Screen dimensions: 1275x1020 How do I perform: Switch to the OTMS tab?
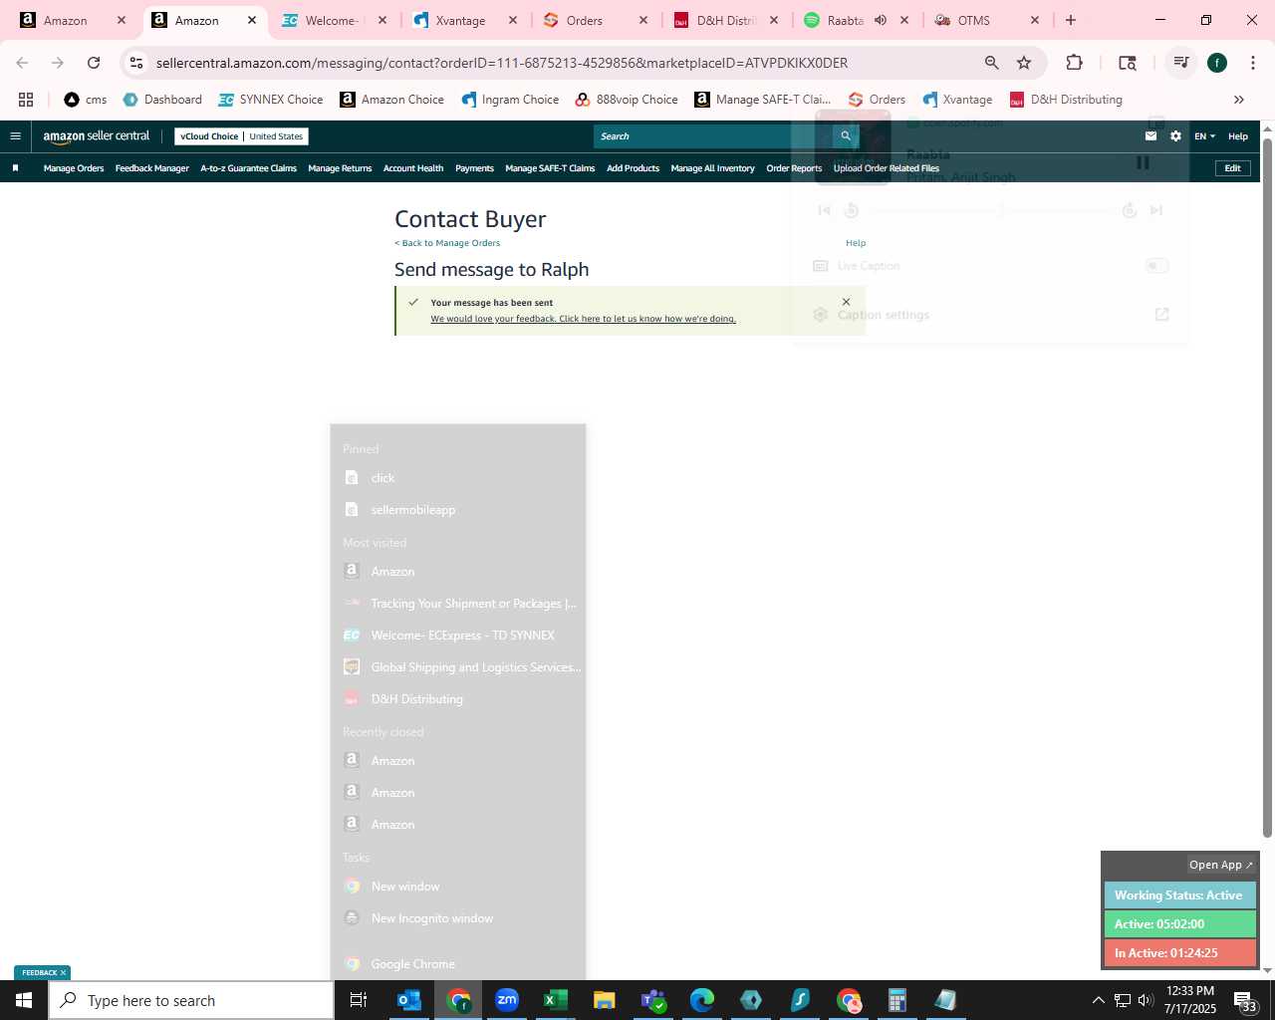[987, 20]
